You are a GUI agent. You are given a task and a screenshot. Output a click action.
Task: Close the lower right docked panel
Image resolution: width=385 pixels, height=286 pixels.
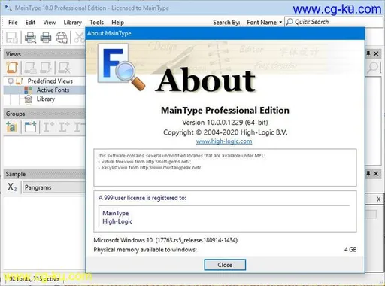(x=376, y=173)
